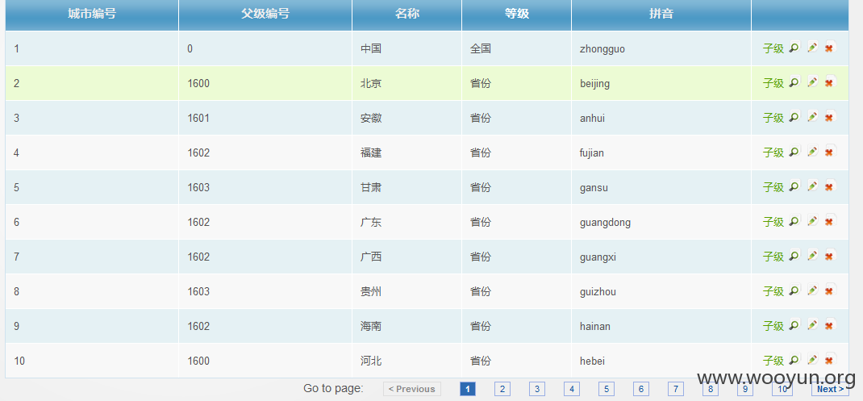
Task: Click the pencil edit icon for 福建
Action: pyautogui.click(x=812, y=152)
